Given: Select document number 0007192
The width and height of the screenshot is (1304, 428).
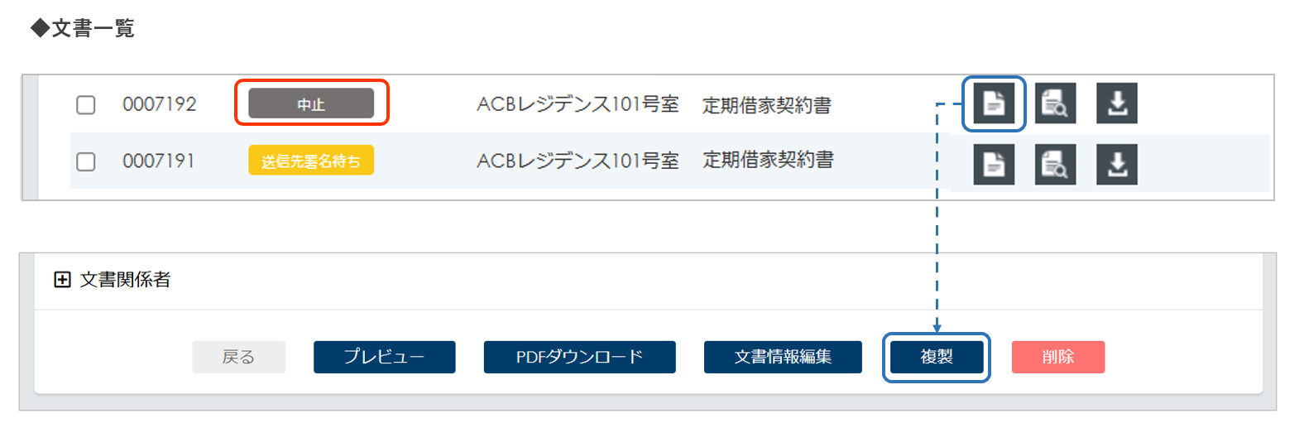Looking at the screenshot, I should [x=160, y=104].
